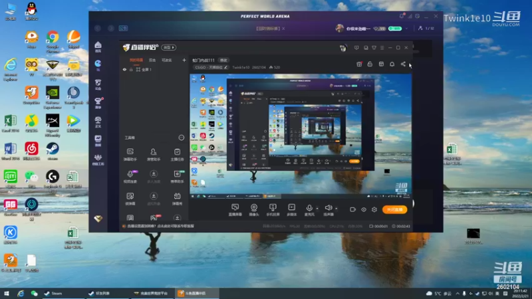532x299 pixels.
Task: Lock the 全屏 1 source
Action: click(x=131, y=70)
